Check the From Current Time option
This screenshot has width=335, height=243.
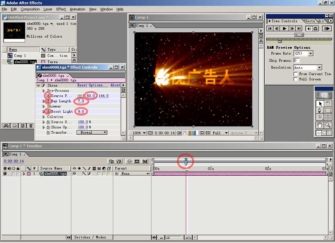(296, 74)
